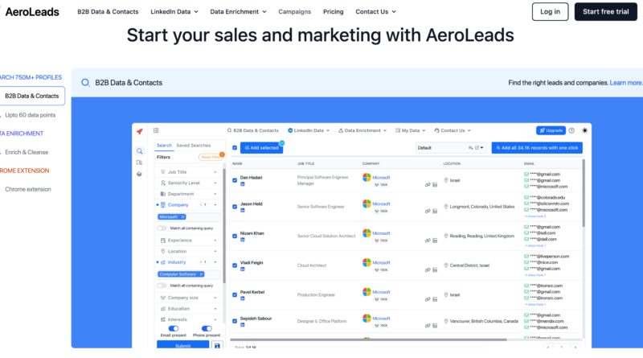Expand the Company size filter
The width and height of the screenshot is (643, 358).
189,298
